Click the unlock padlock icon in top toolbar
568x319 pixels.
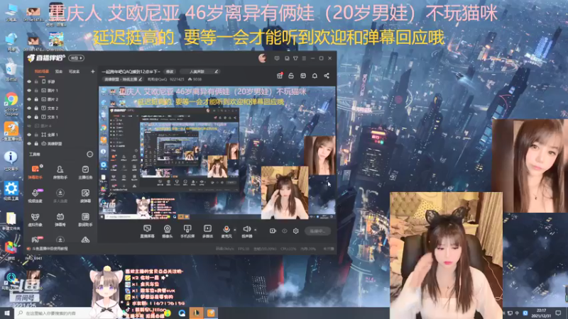[291, 76]
